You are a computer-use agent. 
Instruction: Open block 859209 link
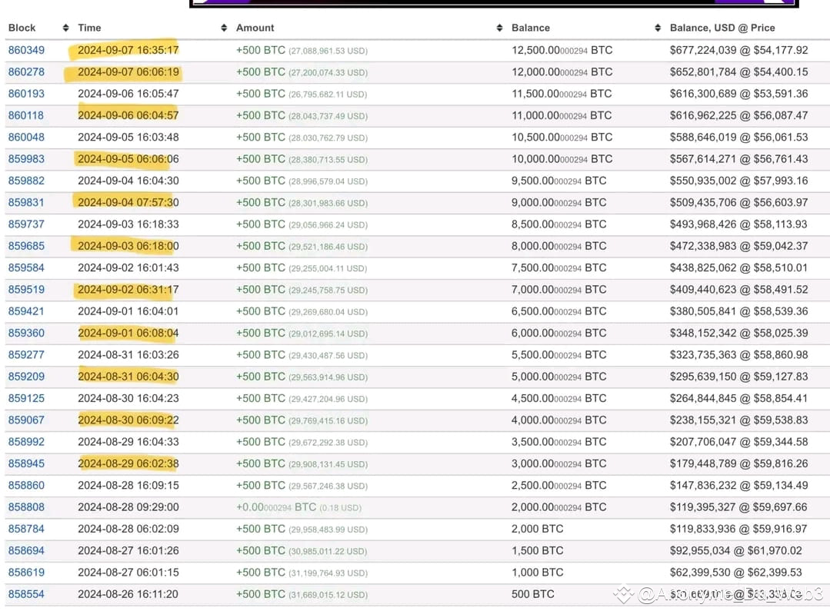pos(26,377)
